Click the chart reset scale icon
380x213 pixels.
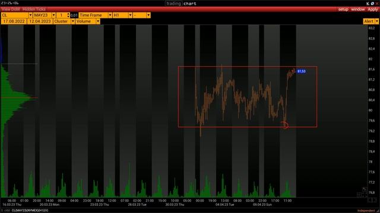(x=365, y=189)
